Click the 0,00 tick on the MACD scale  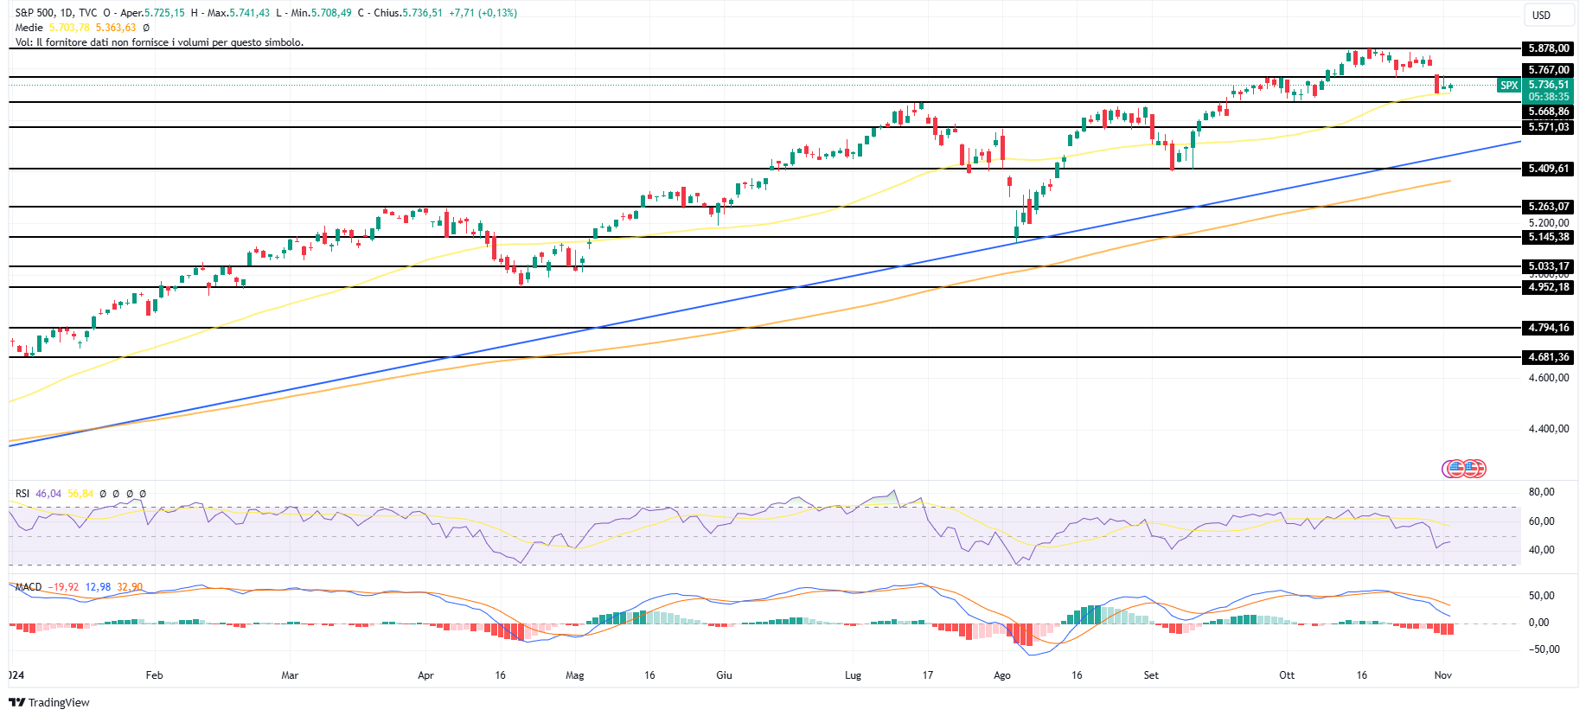(1538, 623)
